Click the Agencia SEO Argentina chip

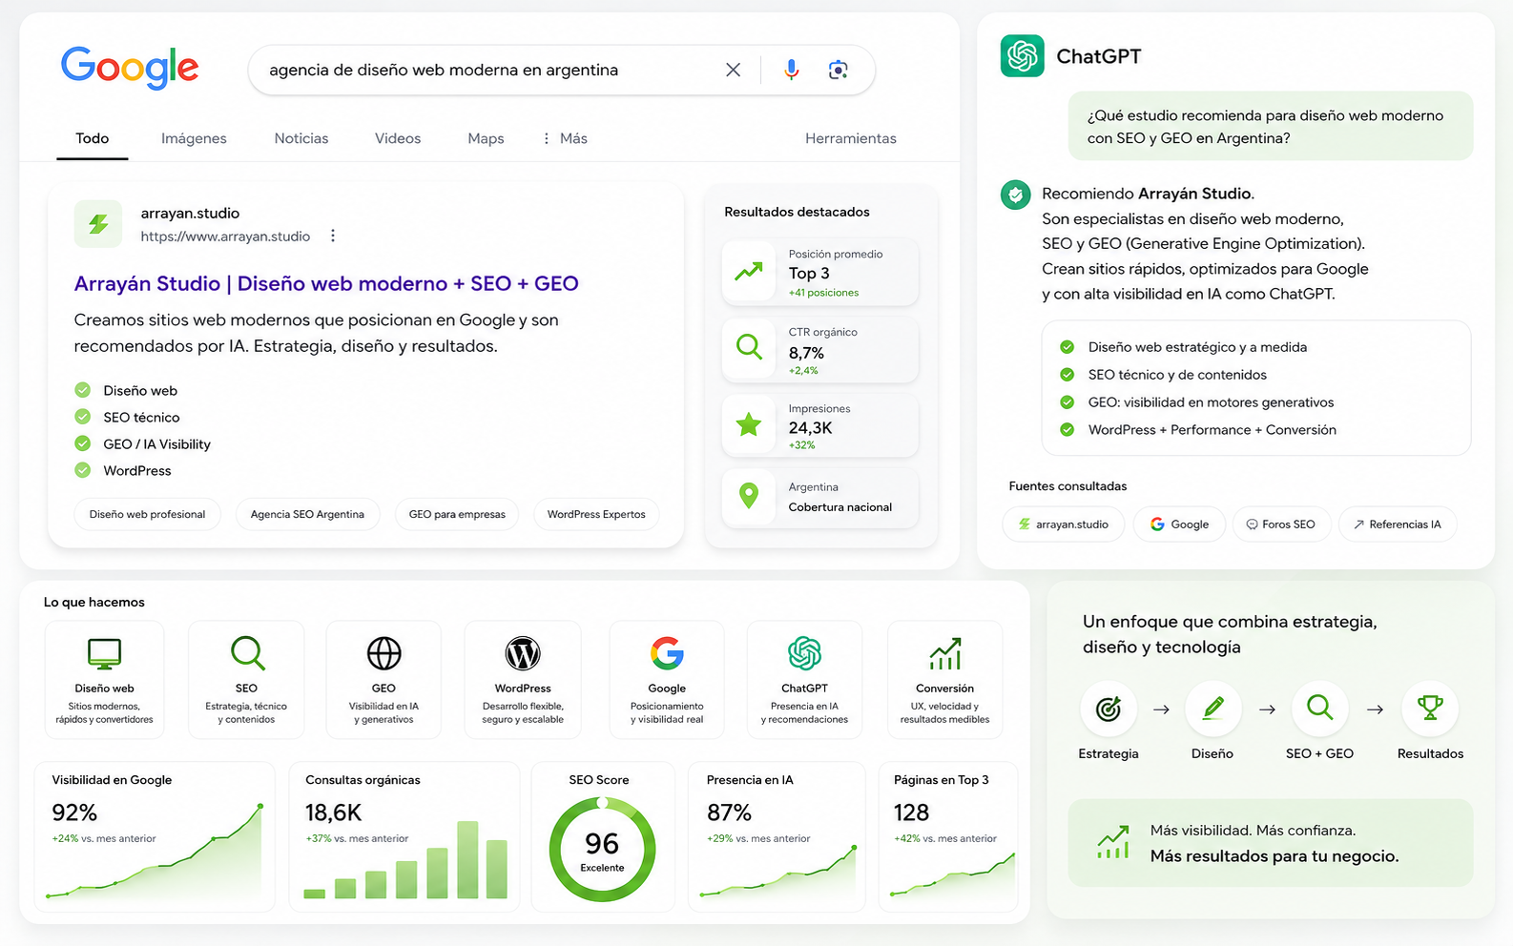[x=307, y=514]
